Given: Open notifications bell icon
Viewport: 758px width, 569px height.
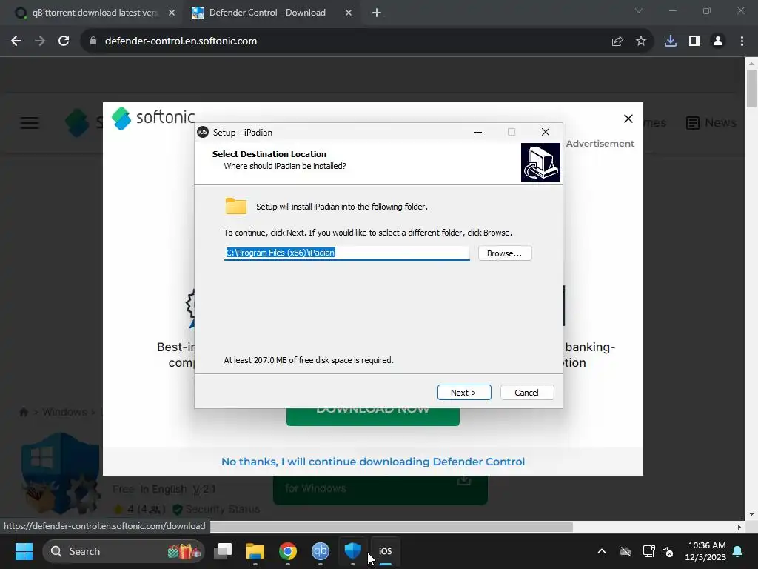Looking at the screenshot, I should coord(738,551).
